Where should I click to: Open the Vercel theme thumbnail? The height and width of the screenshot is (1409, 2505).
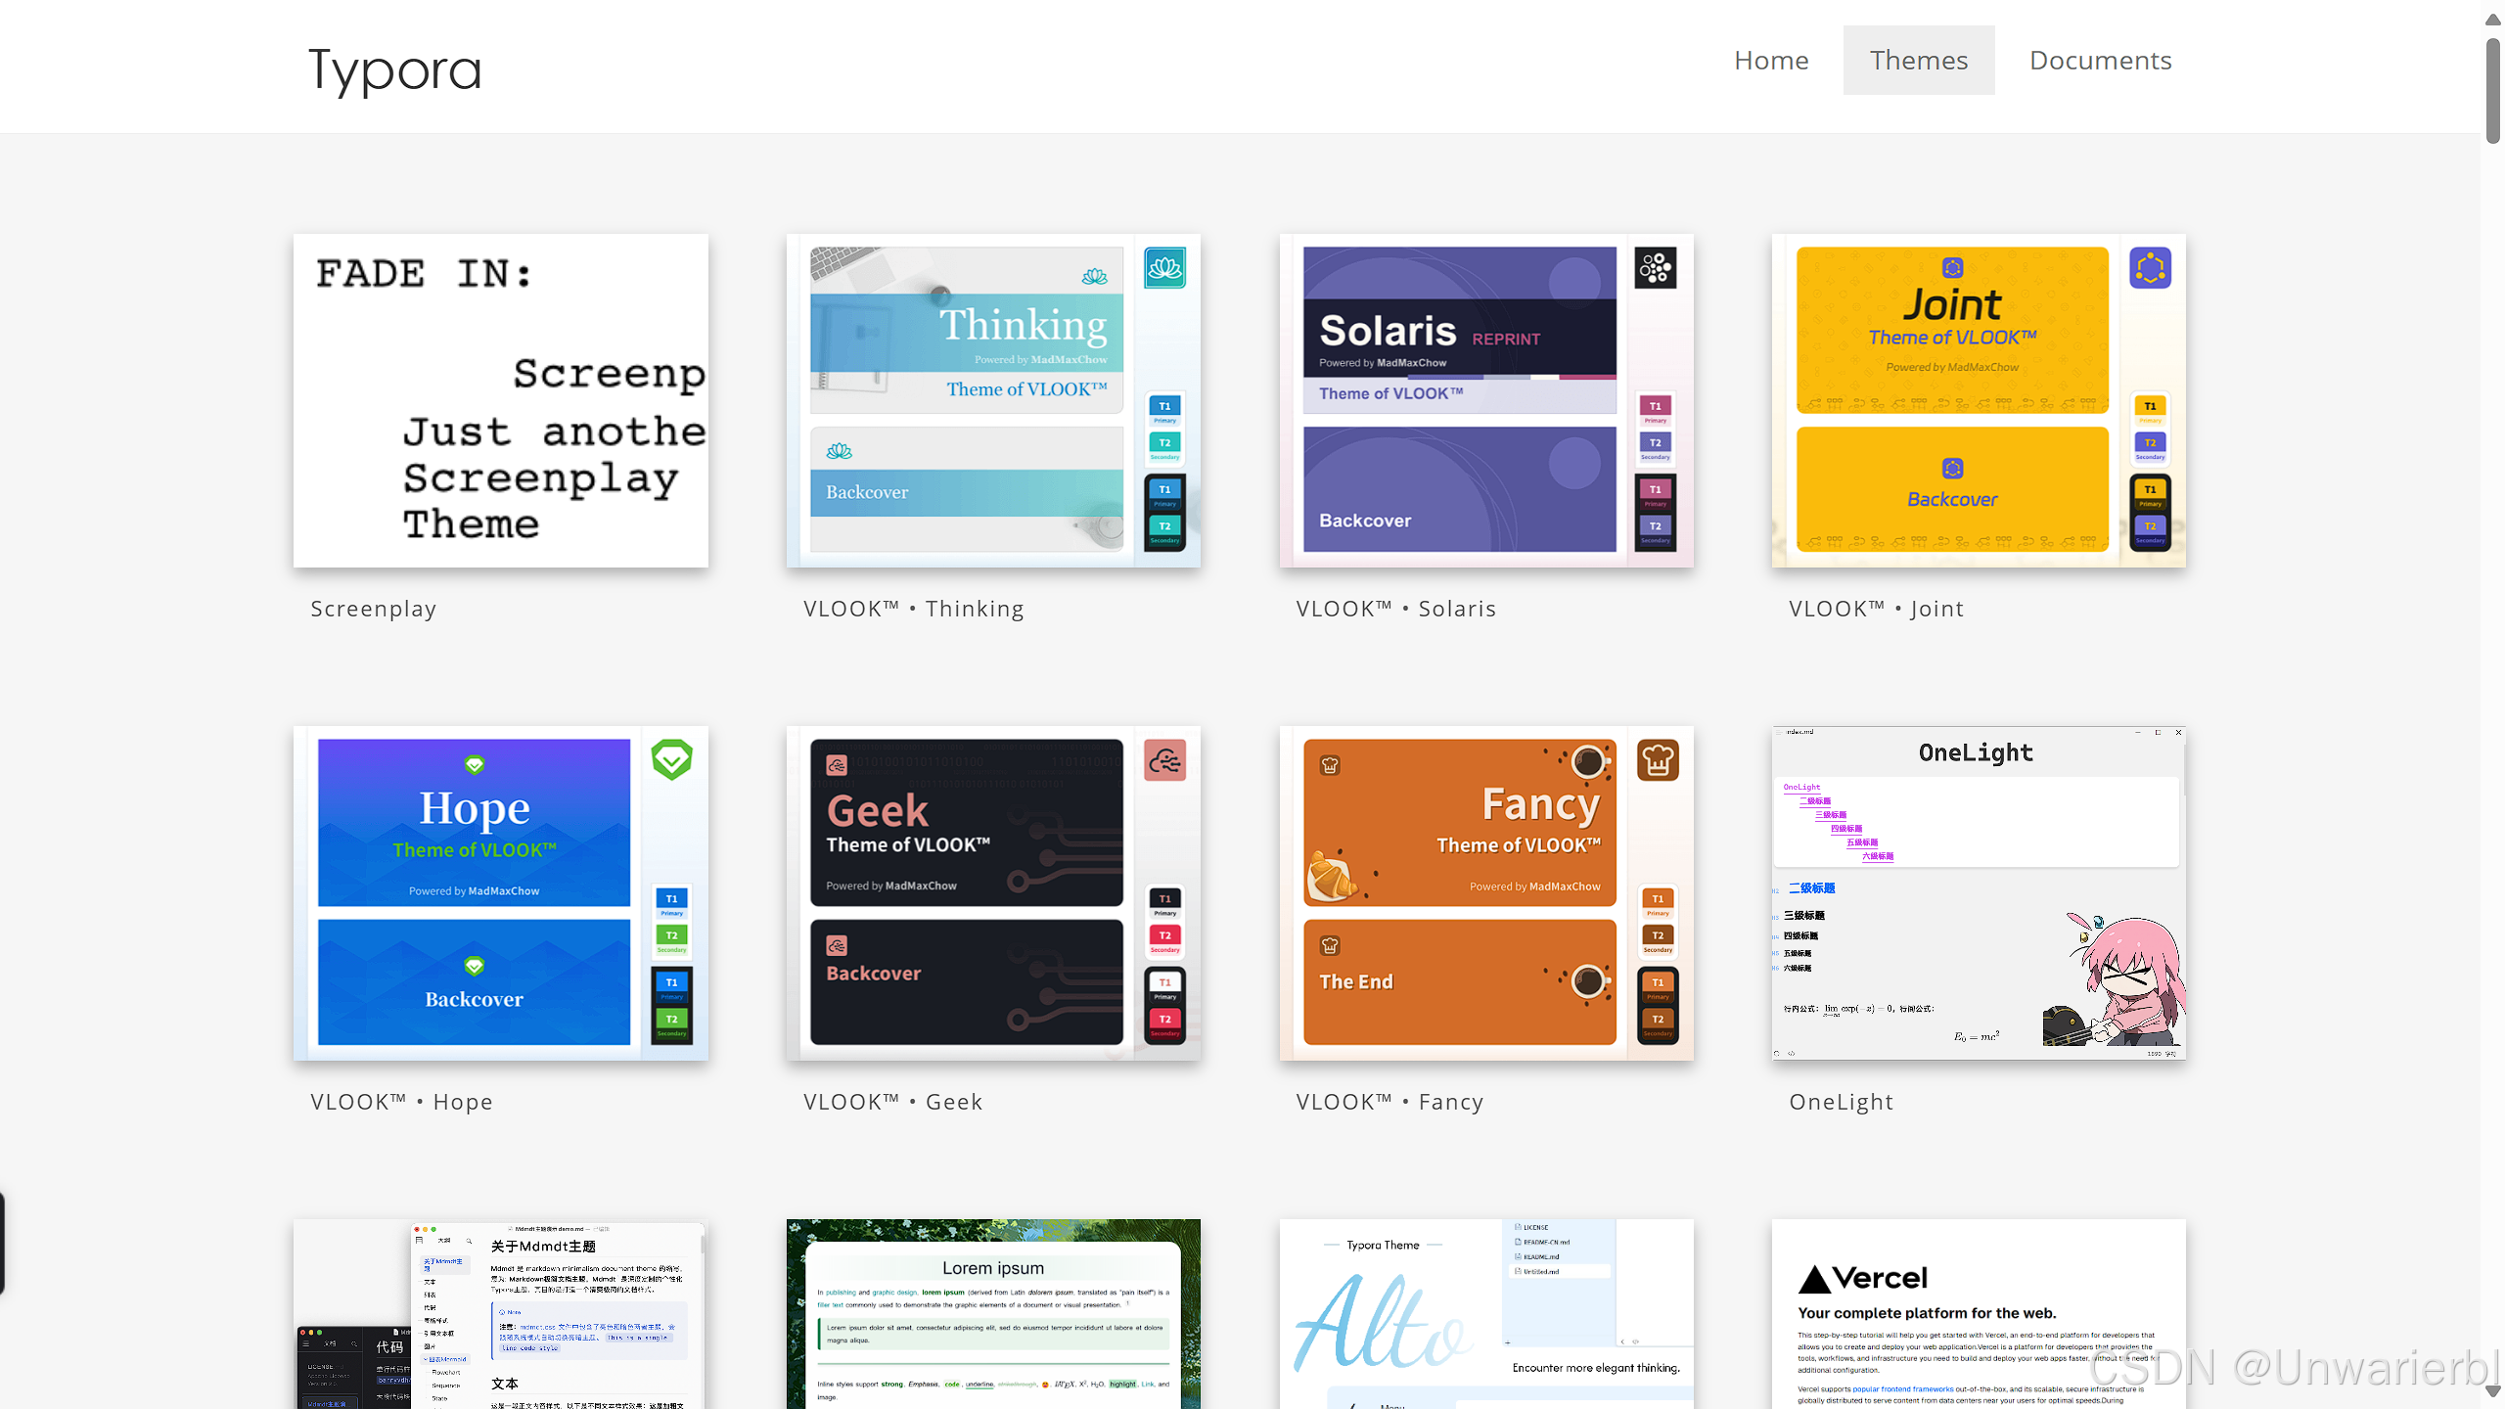tap(1978, 1313)
